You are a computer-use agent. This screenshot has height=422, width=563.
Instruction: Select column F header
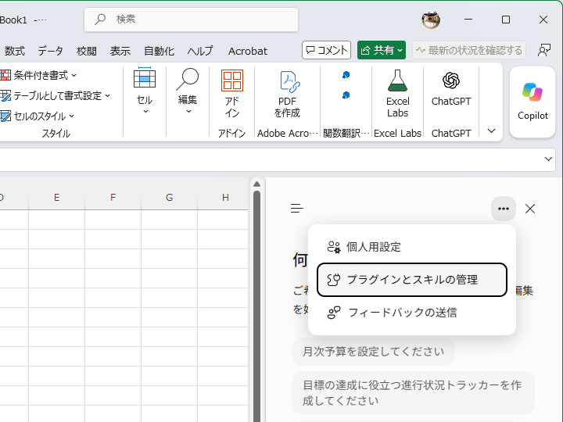[x=113, y=198]
